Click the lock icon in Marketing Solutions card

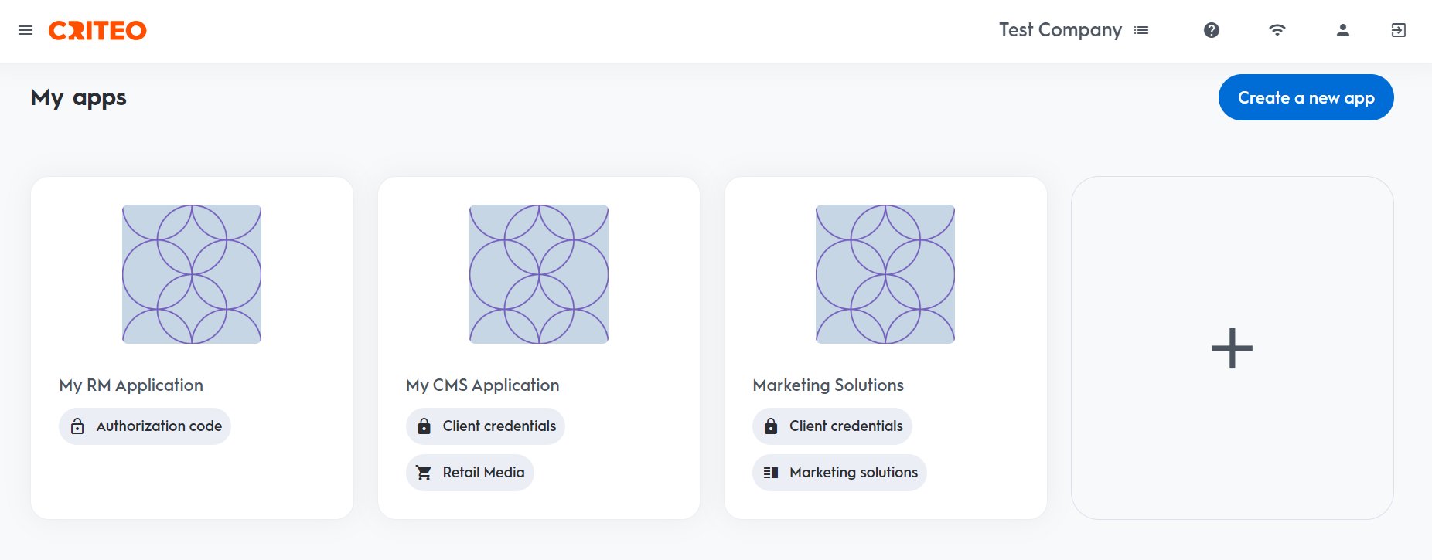pyautogui.click(x=771, y=426)
